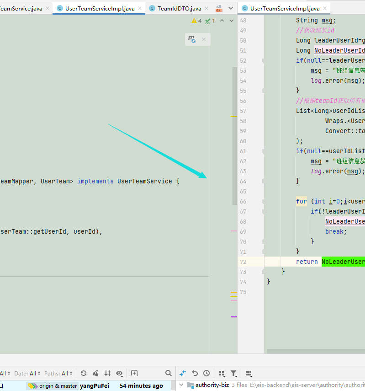Toggle code folding at line 61
The image size is (365, 391).
[264, 151]
